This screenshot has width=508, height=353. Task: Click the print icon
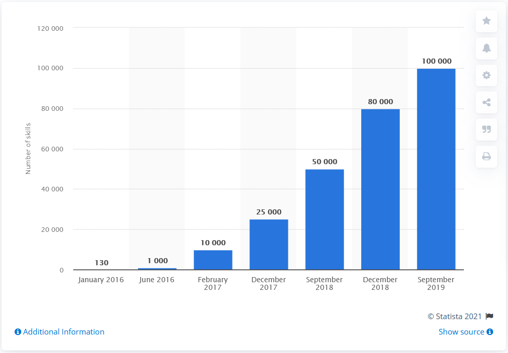486,156
